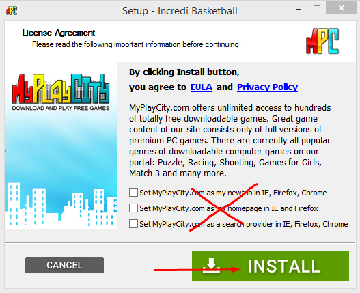Image resolution: width=360 pixels, height=293 pixels.
Task: Click the MyPlayCity logo banner
Action: click(x=61, y=92)
